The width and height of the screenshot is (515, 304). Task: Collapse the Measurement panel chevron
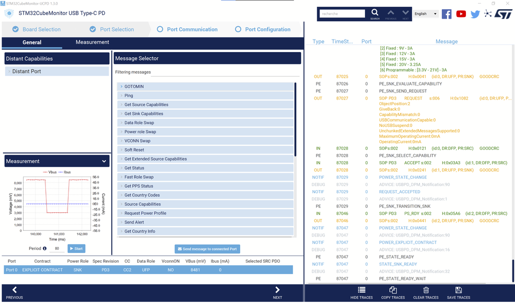click(x=104, y=161)
